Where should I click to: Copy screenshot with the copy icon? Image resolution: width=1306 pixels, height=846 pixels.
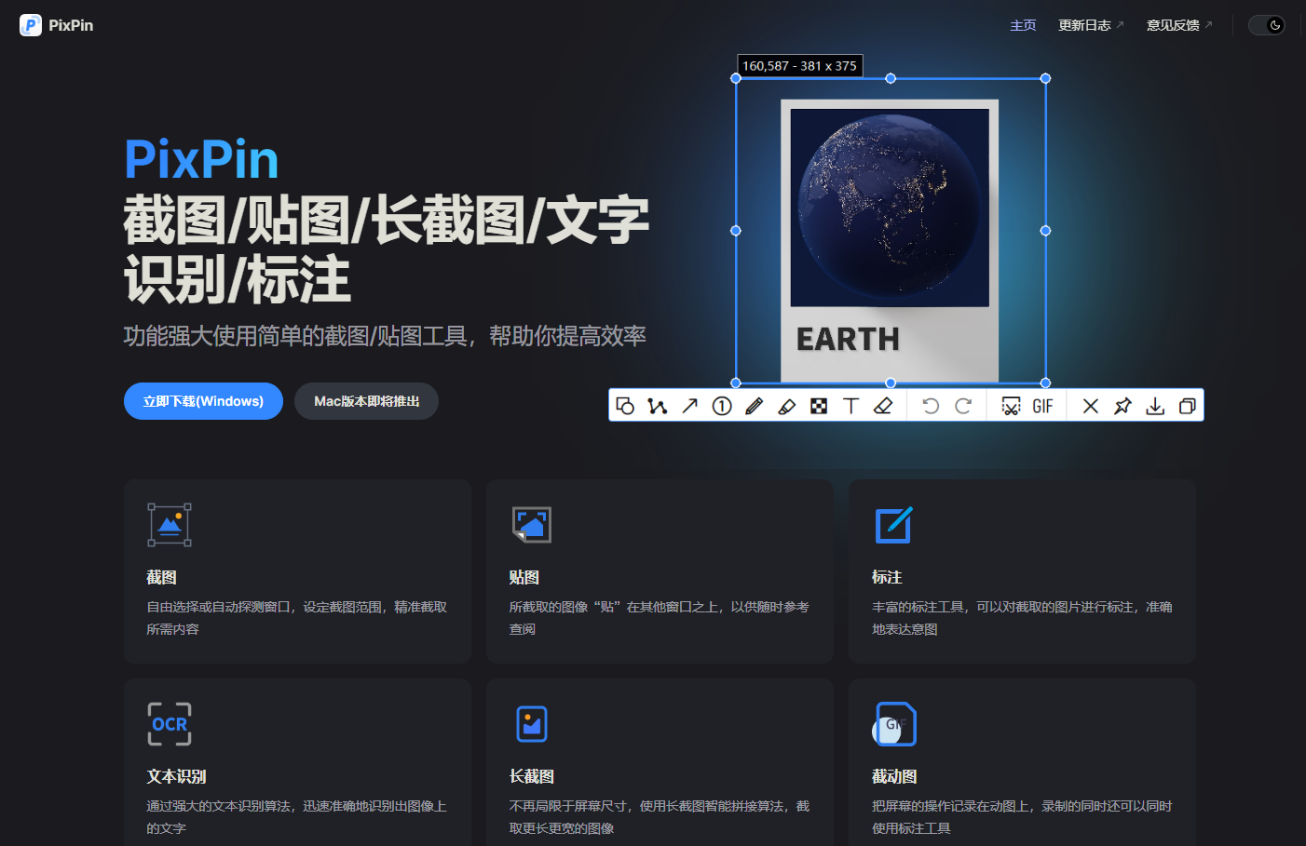(1187, 406)
